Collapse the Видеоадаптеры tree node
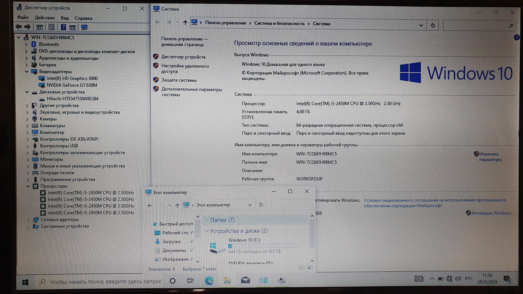This screenshot has width=523, height=294. click(27, 72)
